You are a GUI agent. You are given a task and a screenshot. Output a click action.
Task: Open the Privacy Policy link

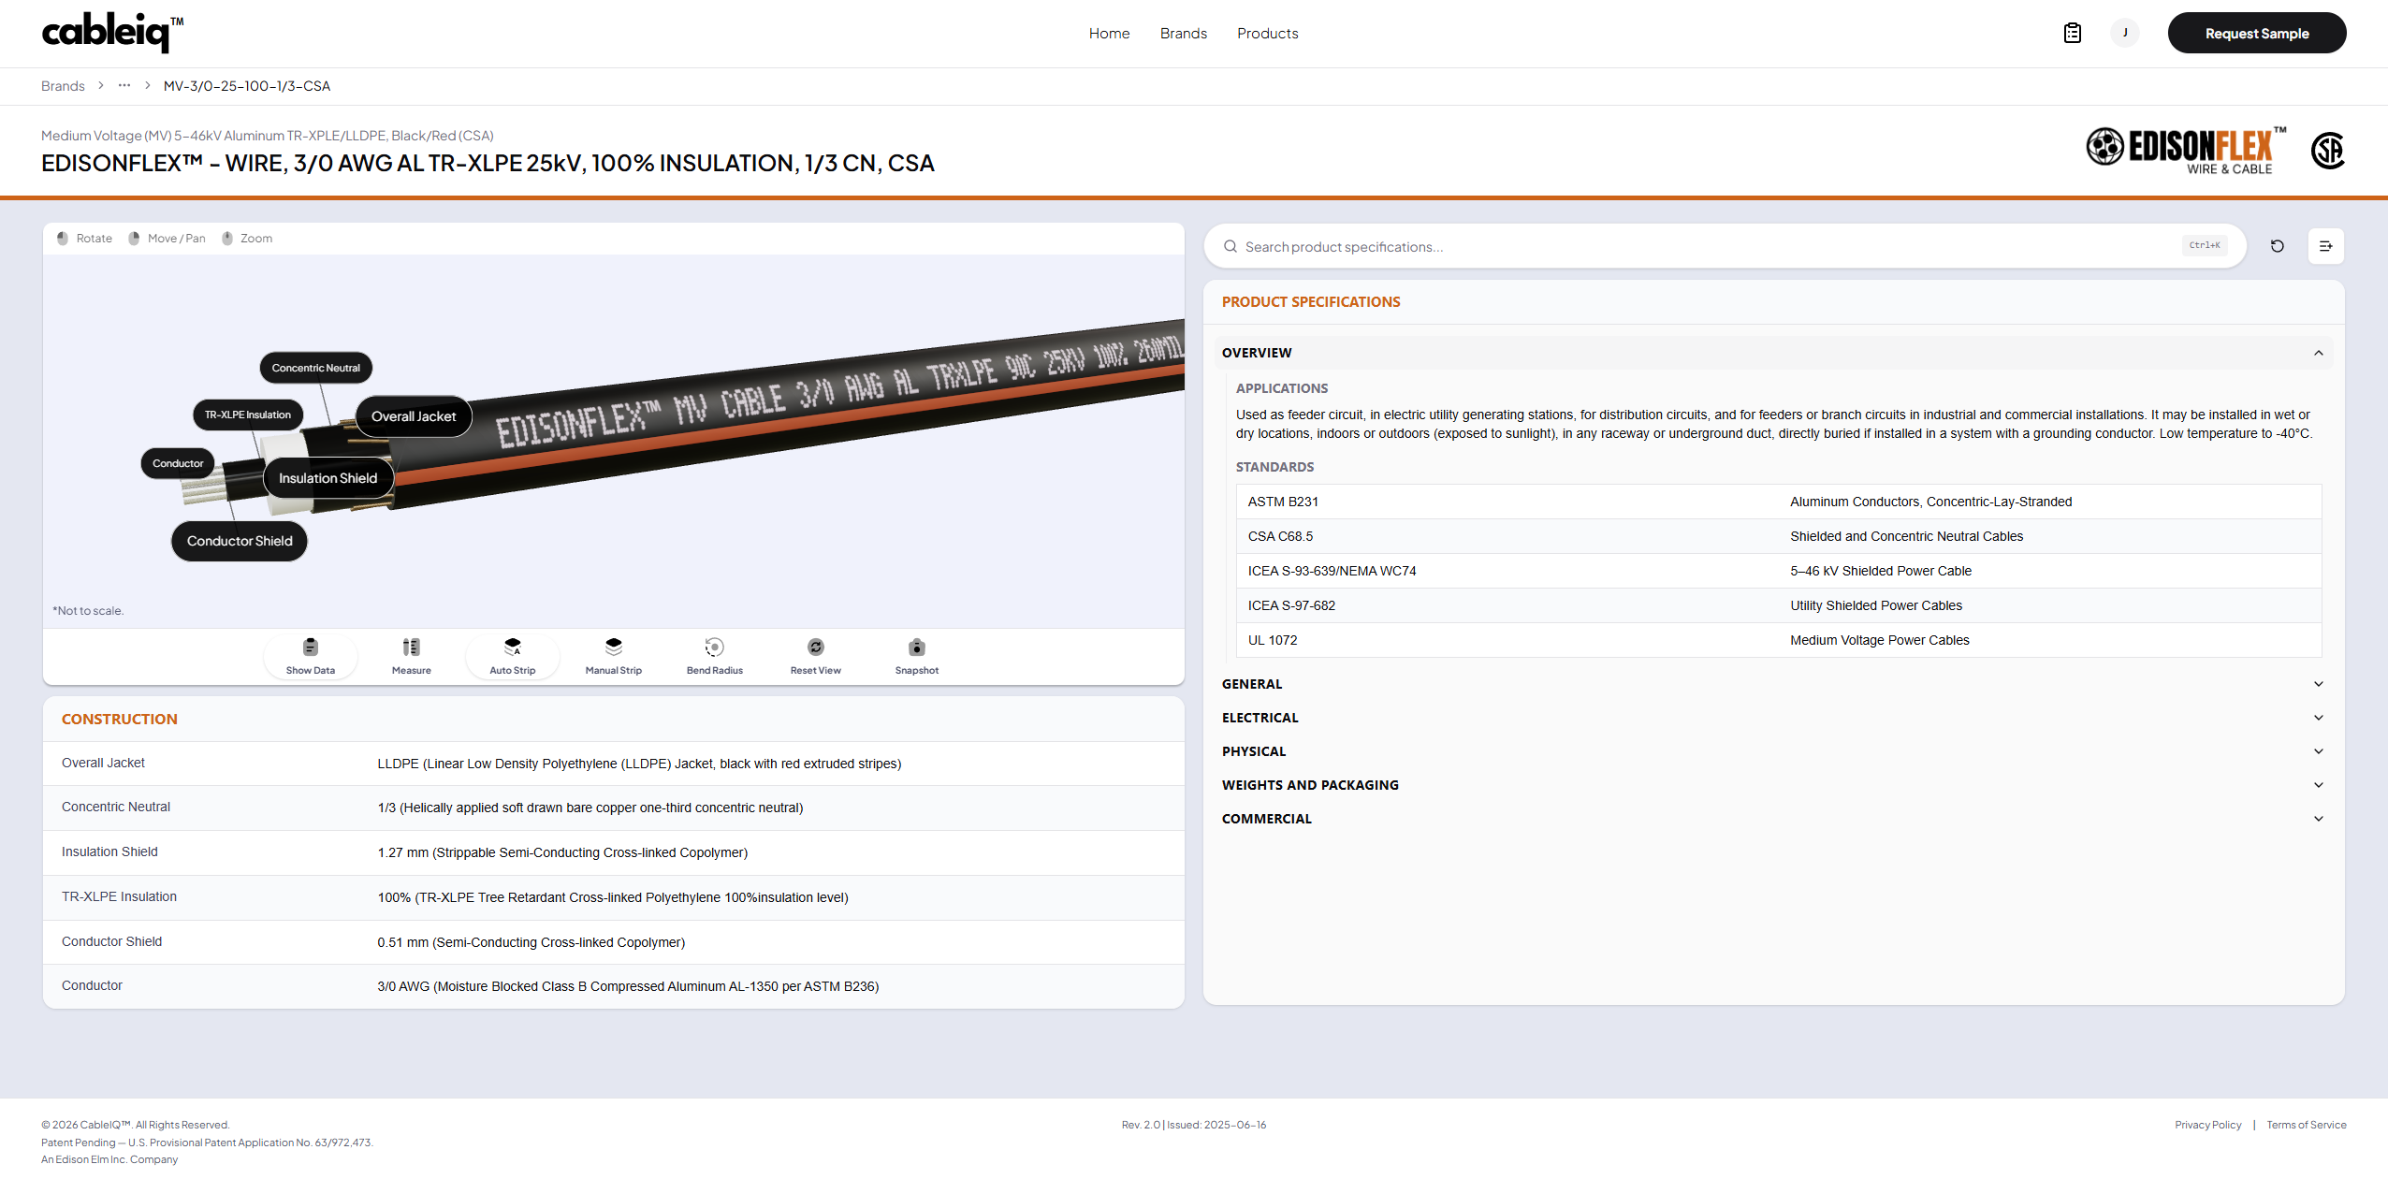pyautogui.click(x=2207, y=1125)
